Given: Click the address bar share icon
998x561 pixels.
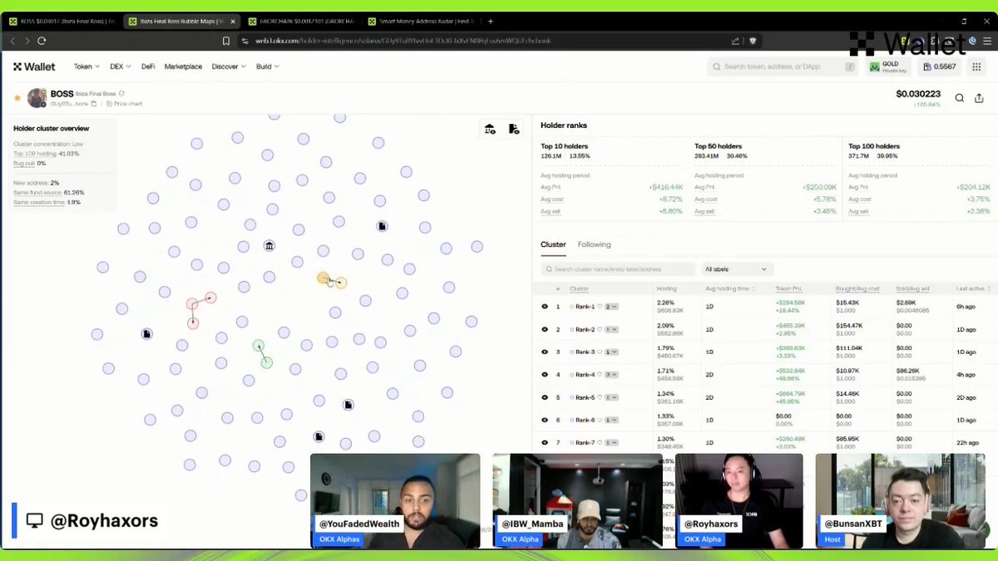Looking at the screenshot, I should tap(735, 41).
